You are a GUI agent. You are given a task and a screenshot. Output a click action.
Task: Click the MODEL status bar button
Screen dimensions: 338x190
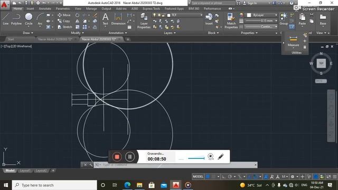(x=198, y=177)
